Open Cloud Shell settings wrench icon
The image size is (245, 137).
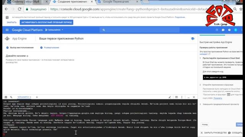pos(11,97)
